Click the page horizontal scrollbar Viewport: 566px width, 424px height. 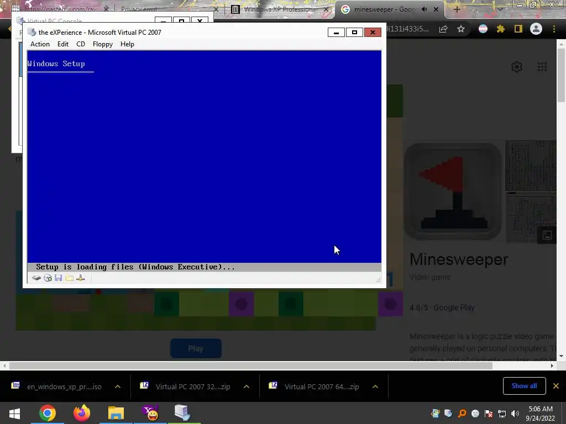click(x=251, y=365)
